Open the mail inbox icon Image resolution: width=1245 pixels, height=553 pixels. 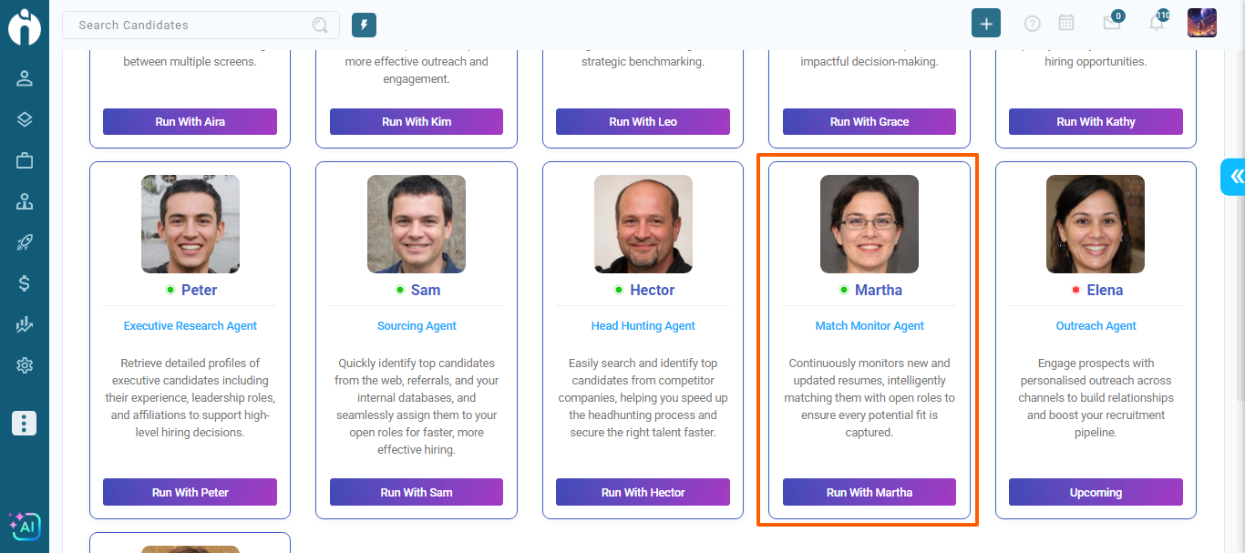coord(1112,24)
